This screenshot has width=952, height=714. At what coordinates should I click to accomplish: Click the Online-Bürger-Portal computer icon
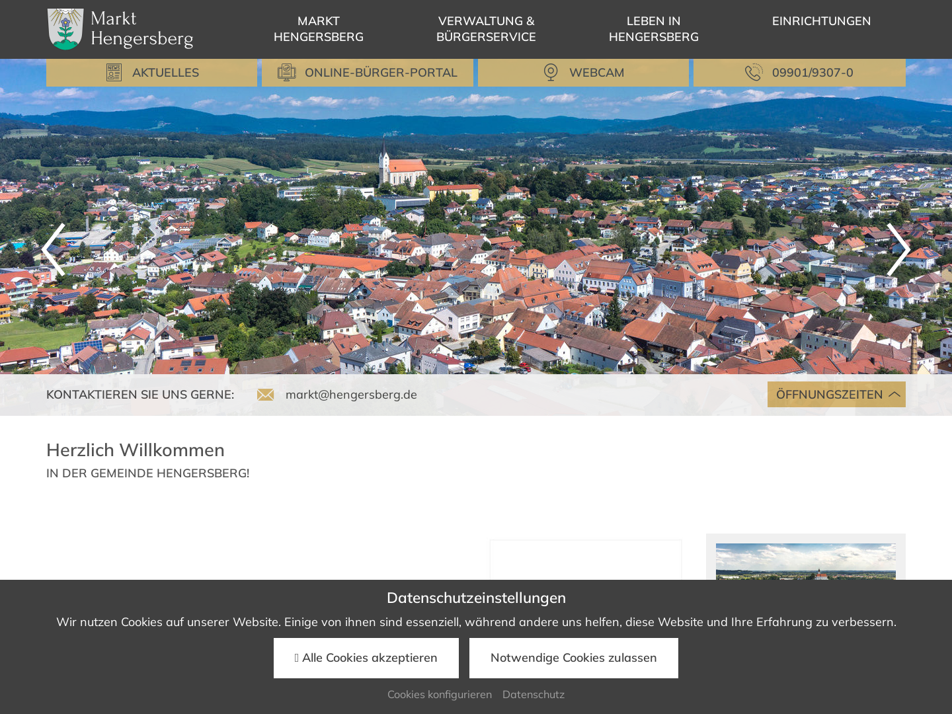click(286, 73)
